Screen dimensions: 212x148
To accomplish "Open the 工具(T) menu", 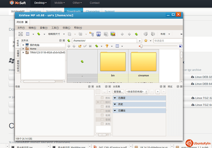I will 55,28.
